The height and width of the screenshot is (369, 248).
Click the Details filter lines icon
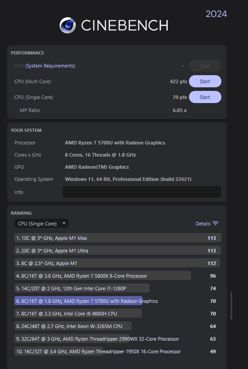(x=216, y=223)
